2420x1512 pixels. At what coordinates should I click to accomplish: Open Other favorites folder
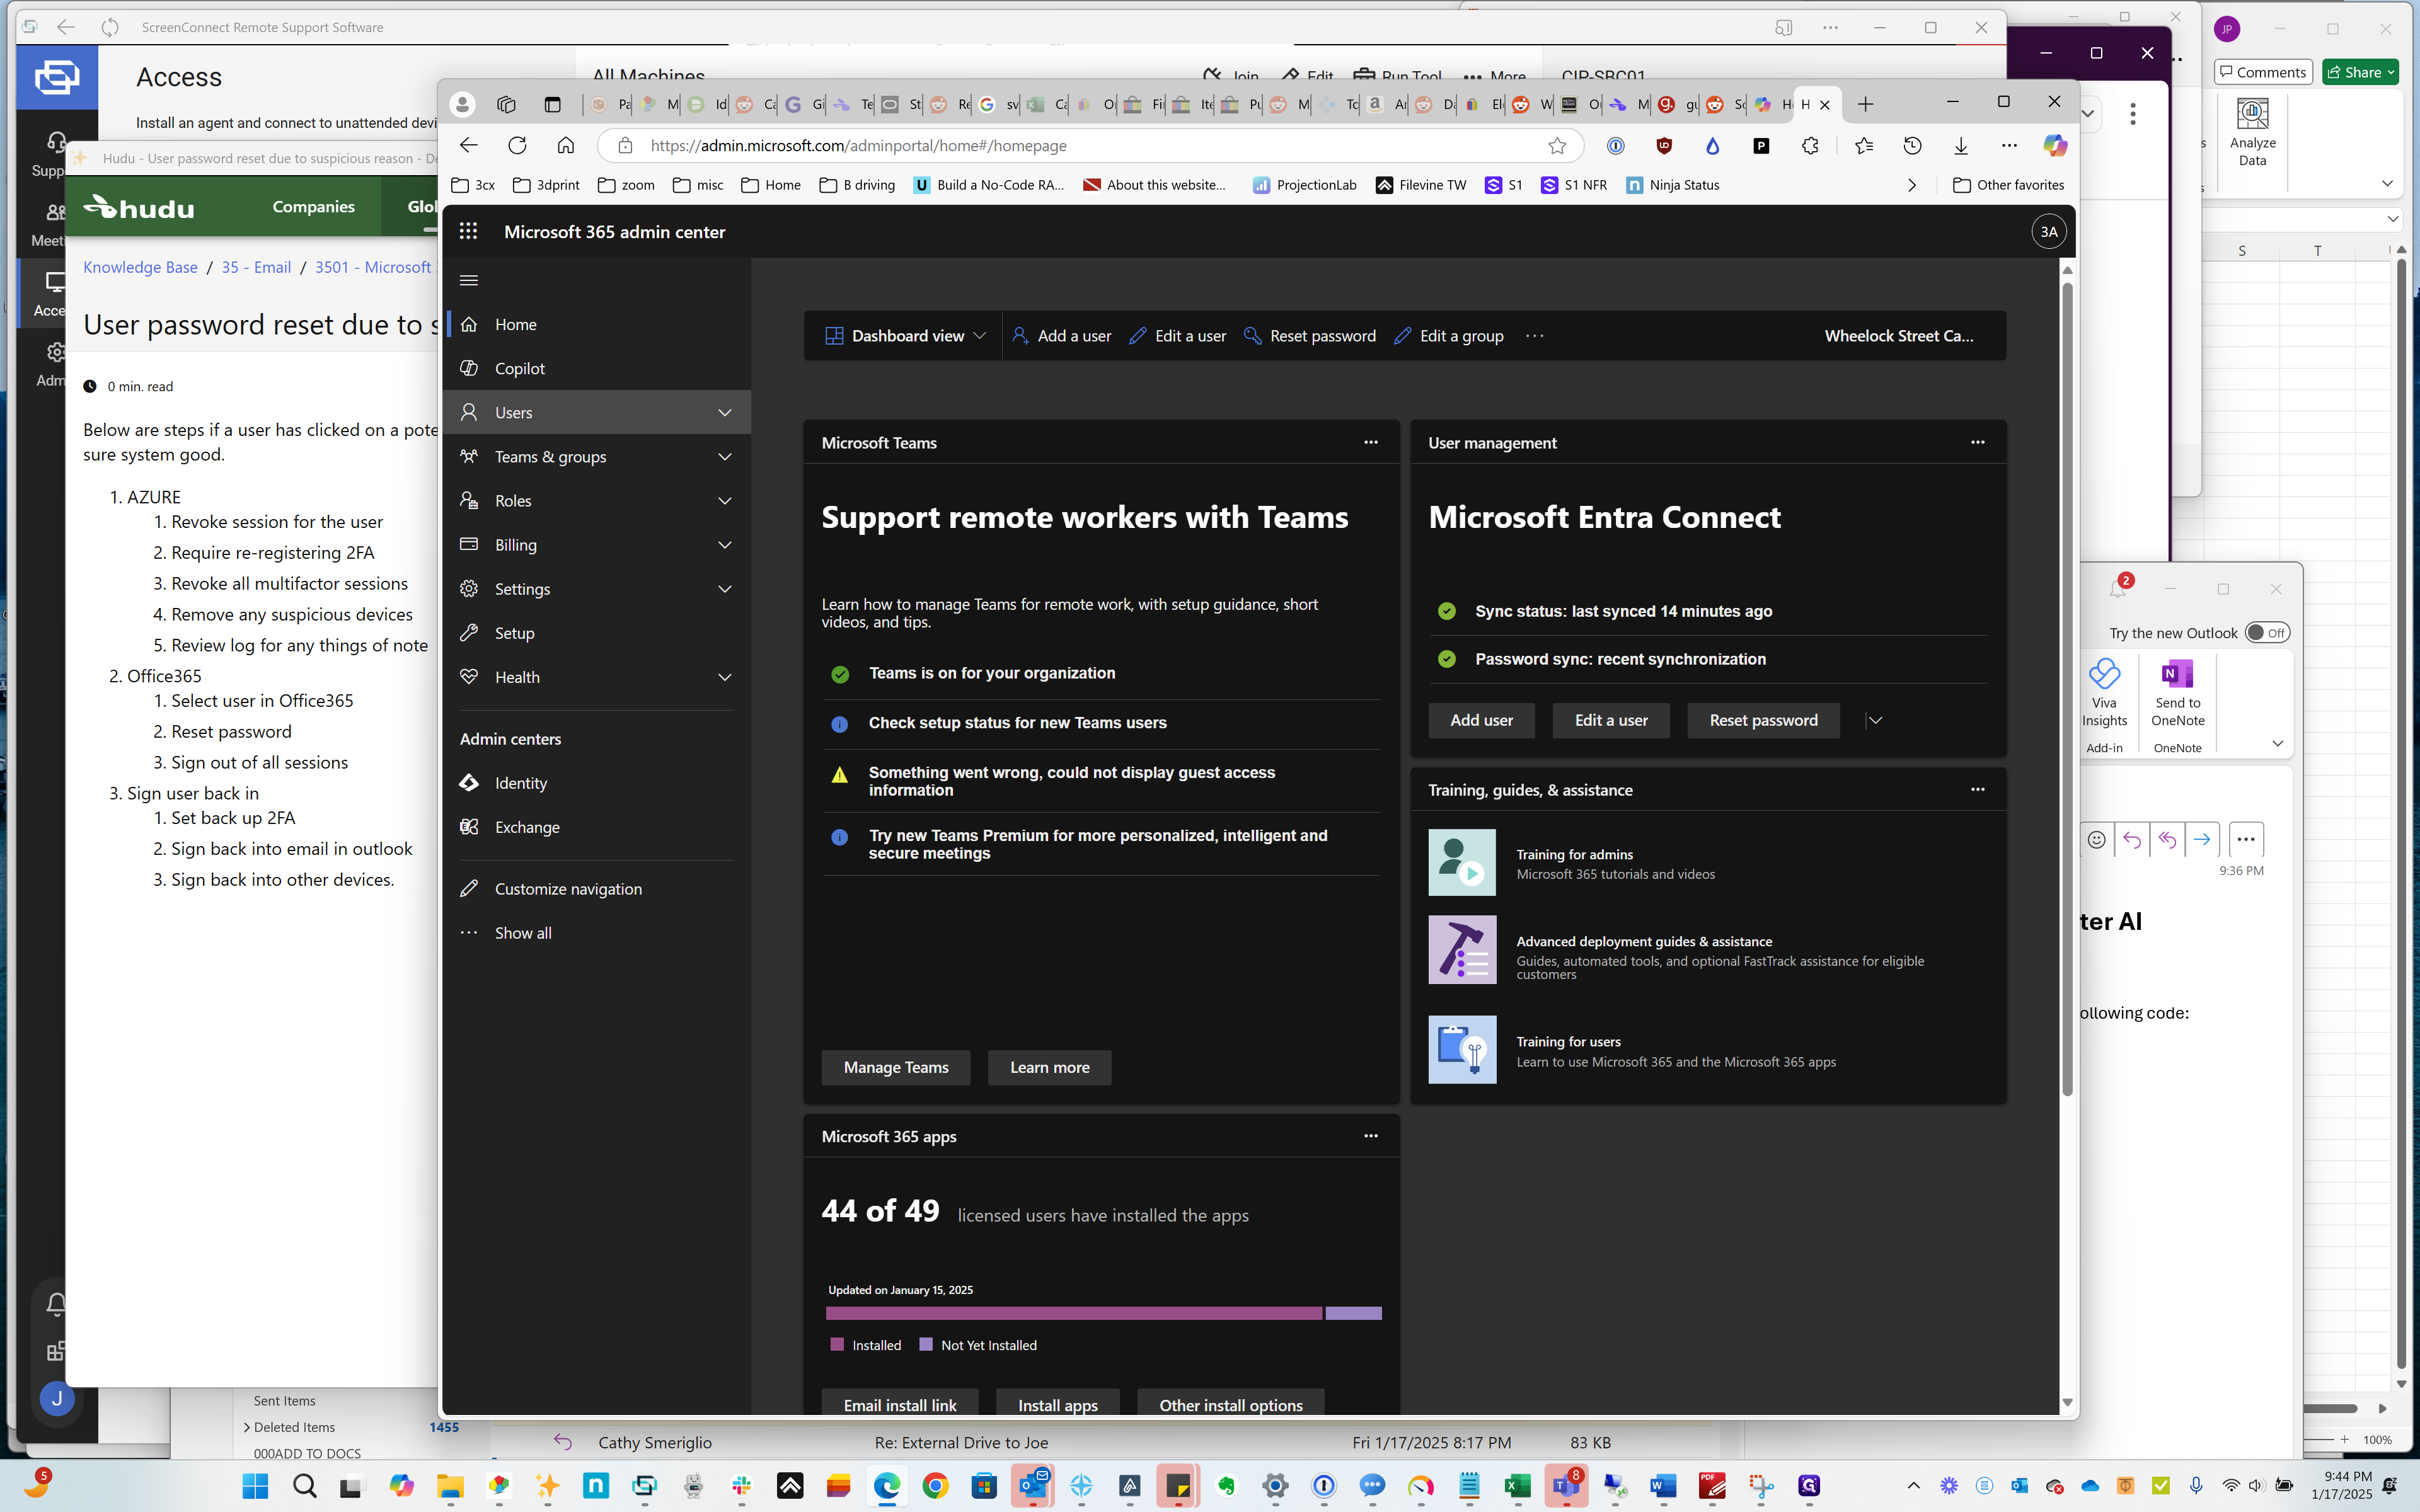click(2008, 185)
